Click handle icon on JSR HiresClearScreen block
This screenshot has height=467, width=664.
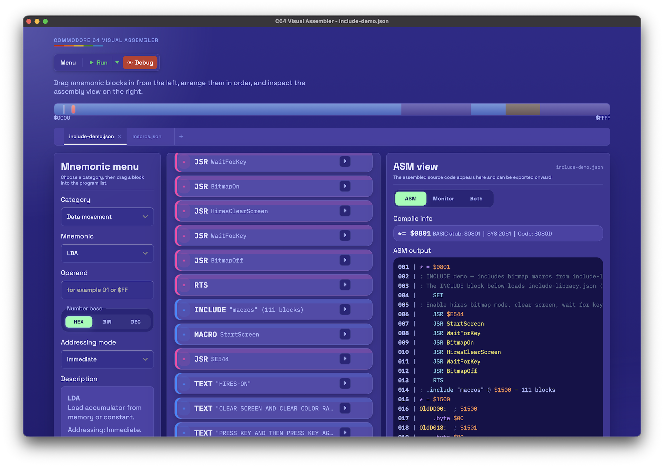(184, 211)
